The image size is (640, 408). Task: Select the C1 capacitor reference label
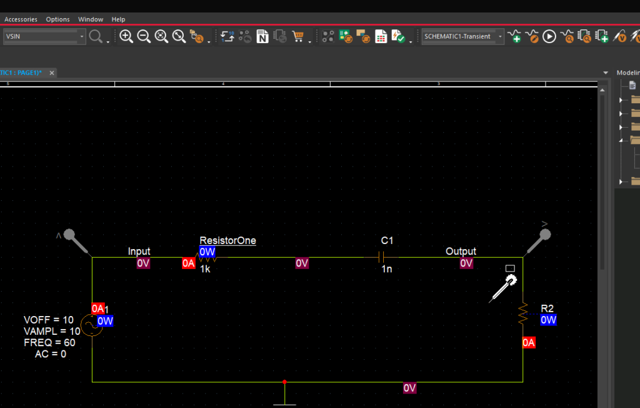387,240
